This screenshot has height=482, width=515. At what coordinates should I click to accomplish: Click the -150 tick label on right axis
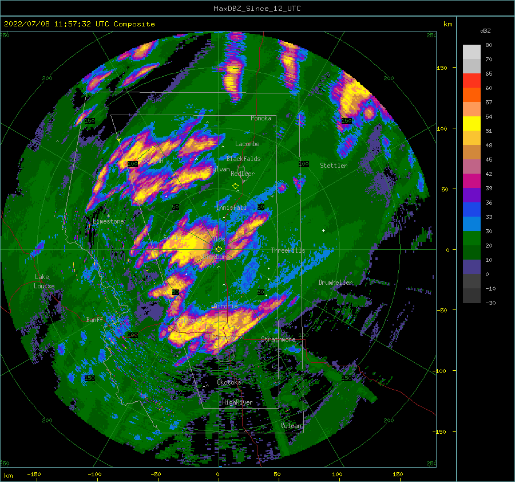[x=440, y=432]
